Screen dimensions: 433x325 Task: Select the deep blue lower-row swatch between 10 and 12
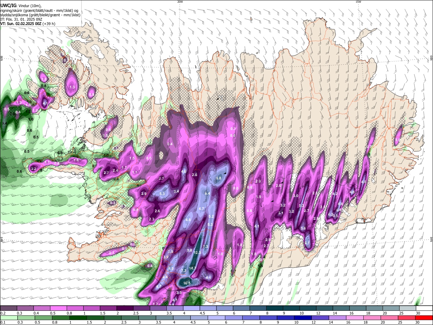[x=303, y=318]
